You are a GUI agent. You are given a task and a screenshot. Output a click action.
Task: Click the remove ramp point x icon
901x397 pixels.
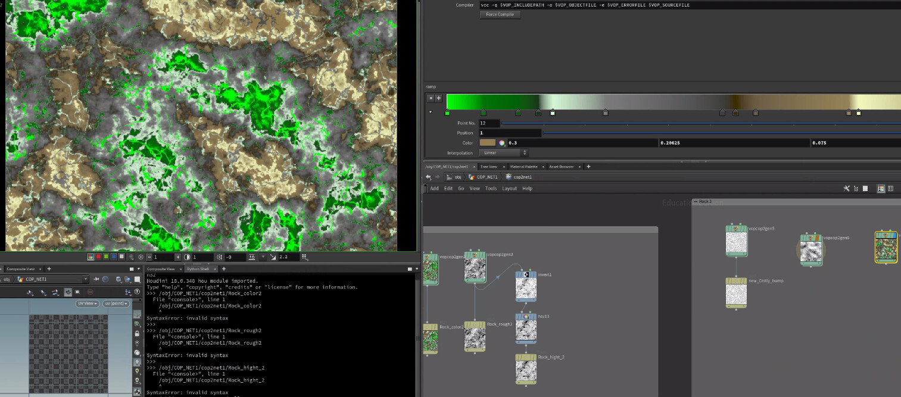tap(431, 98)
